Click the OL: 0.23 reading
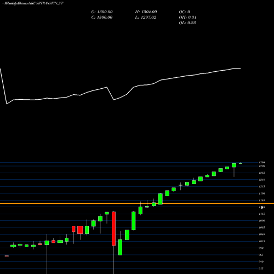This screenshot has width=274, height=274. coord(187,23)
